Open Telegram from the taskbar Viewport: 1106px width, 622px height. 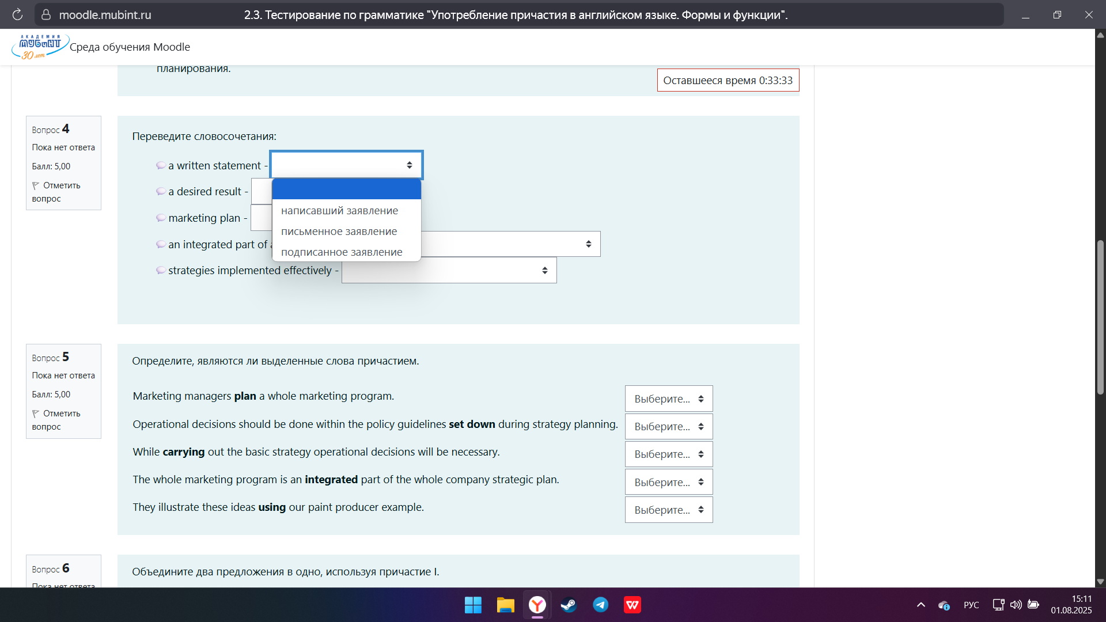(x=600, y=605)
